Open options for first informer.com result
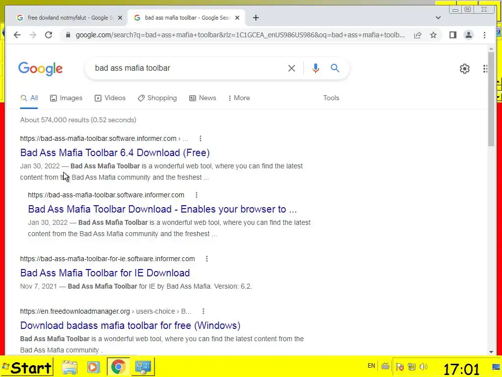The height and width of the screenshot is (377, 502). [x=201, y=138]
